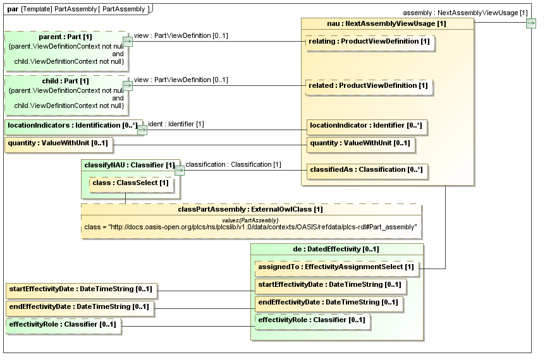Select locationIndicator Identifier property inside nau
The image size is (545, 362).
click(x=365, y=126)
